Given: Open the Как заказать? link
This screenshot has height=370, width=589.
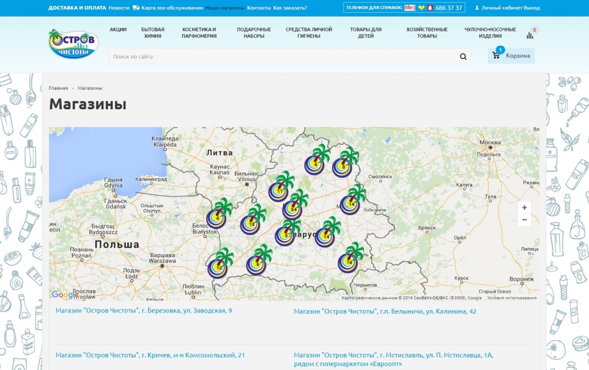Looking at the screenshot, I should [x=290, y=7].
